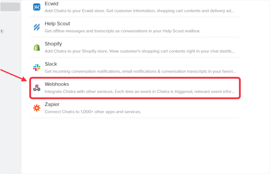The width and height of the screenshot is (270, 174).
Task: Click the Shopify store description text
Action: [x=139, y=51]
